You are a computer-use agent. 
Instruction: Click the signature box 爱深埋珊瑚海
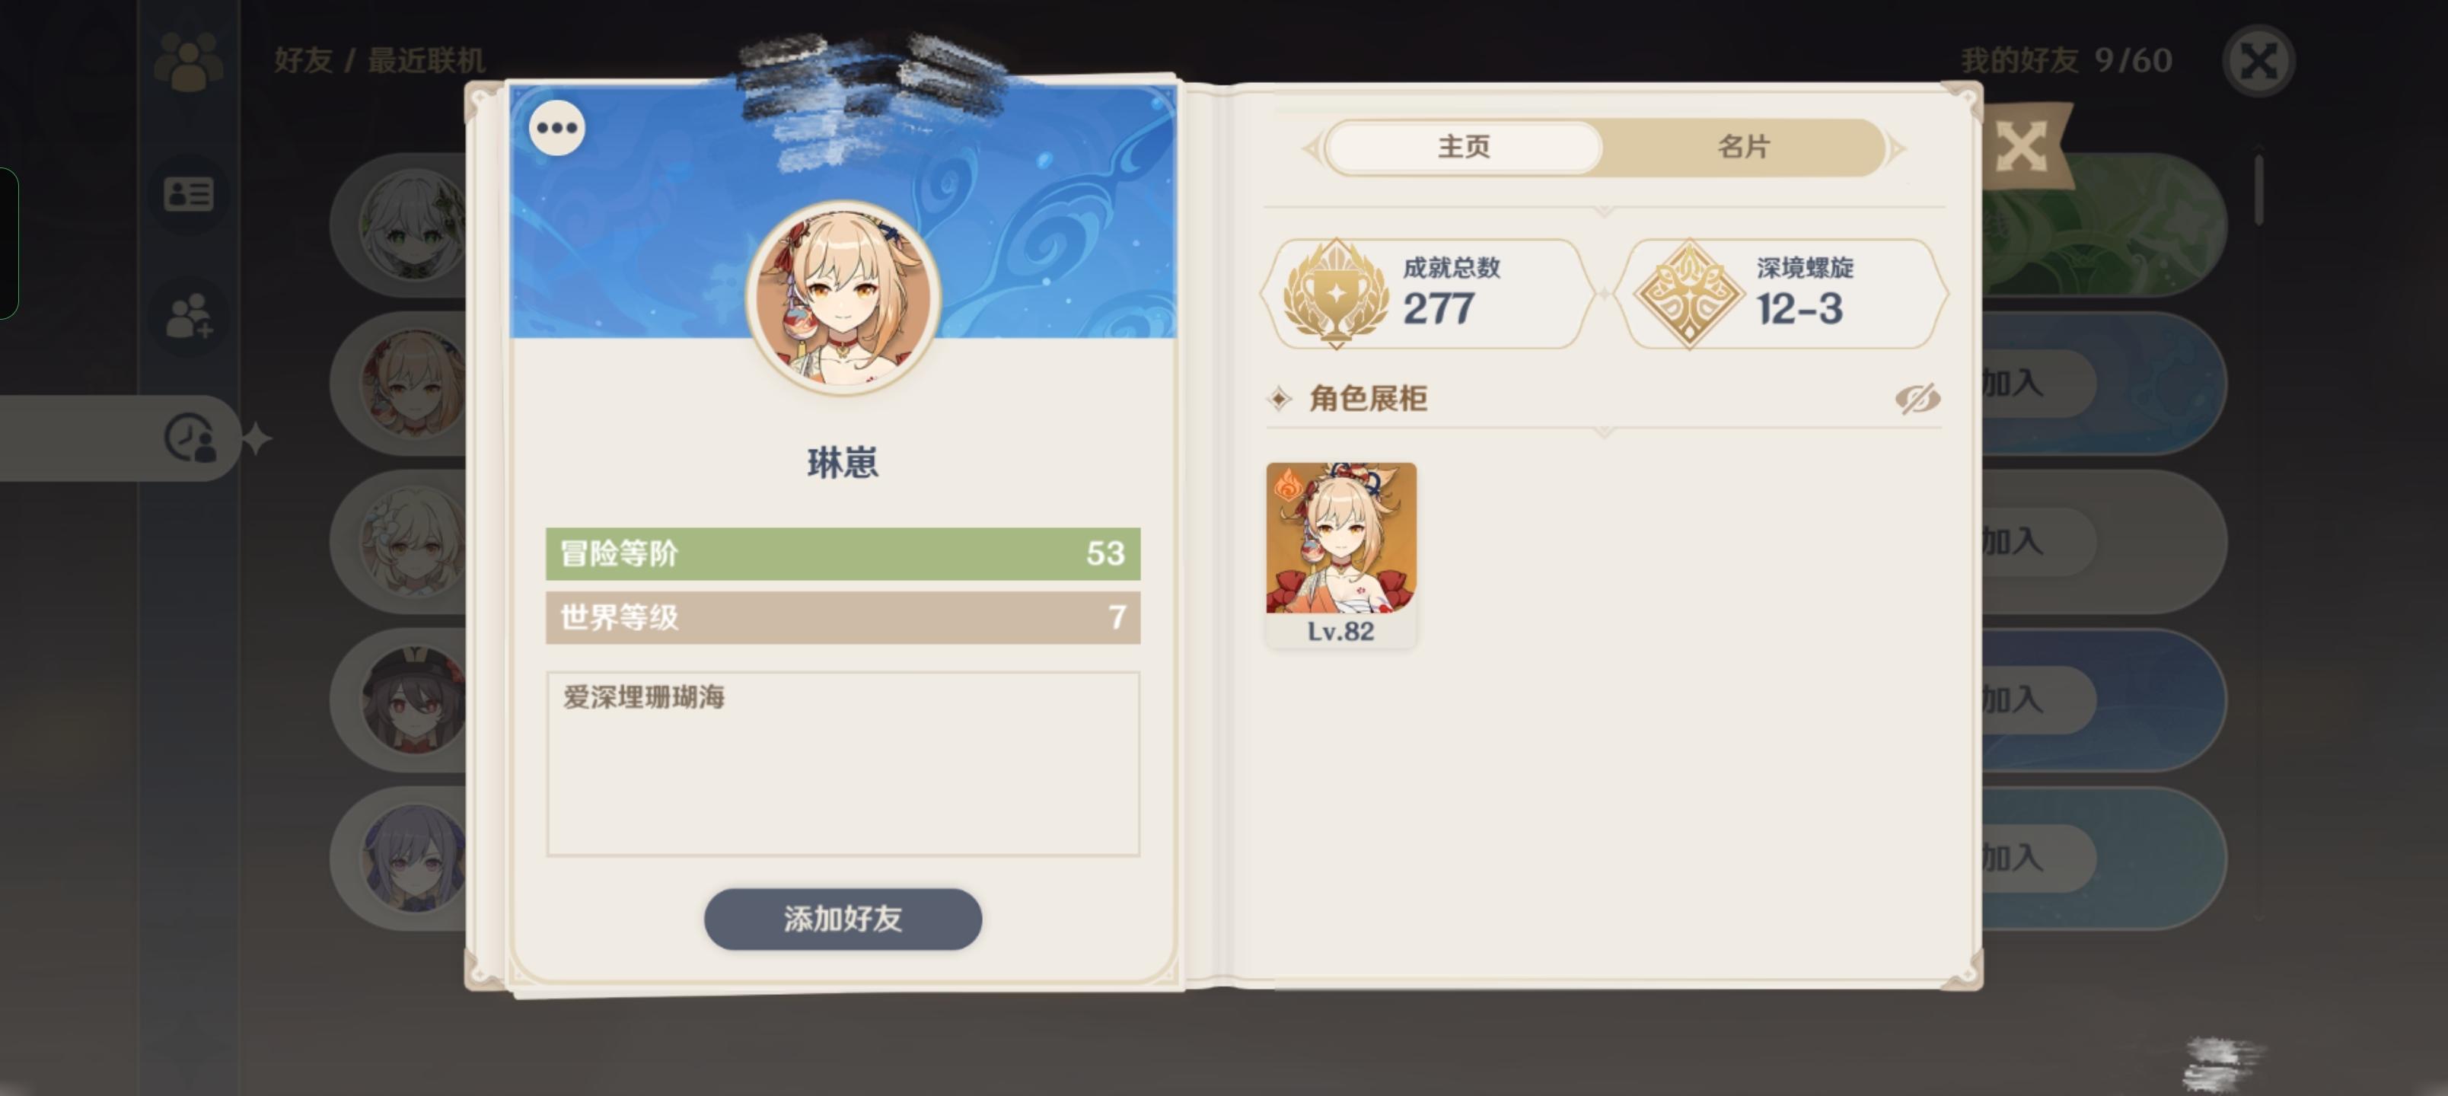(x=843, y=764)
